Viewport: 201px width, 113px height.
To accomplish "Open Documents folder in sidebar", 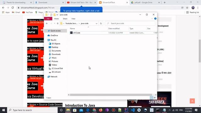I will [x=56, y=51].
